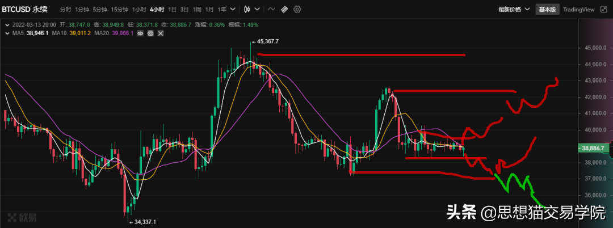
Task: Open the candlestick chart type selector
Action: [x=247, y=9]
